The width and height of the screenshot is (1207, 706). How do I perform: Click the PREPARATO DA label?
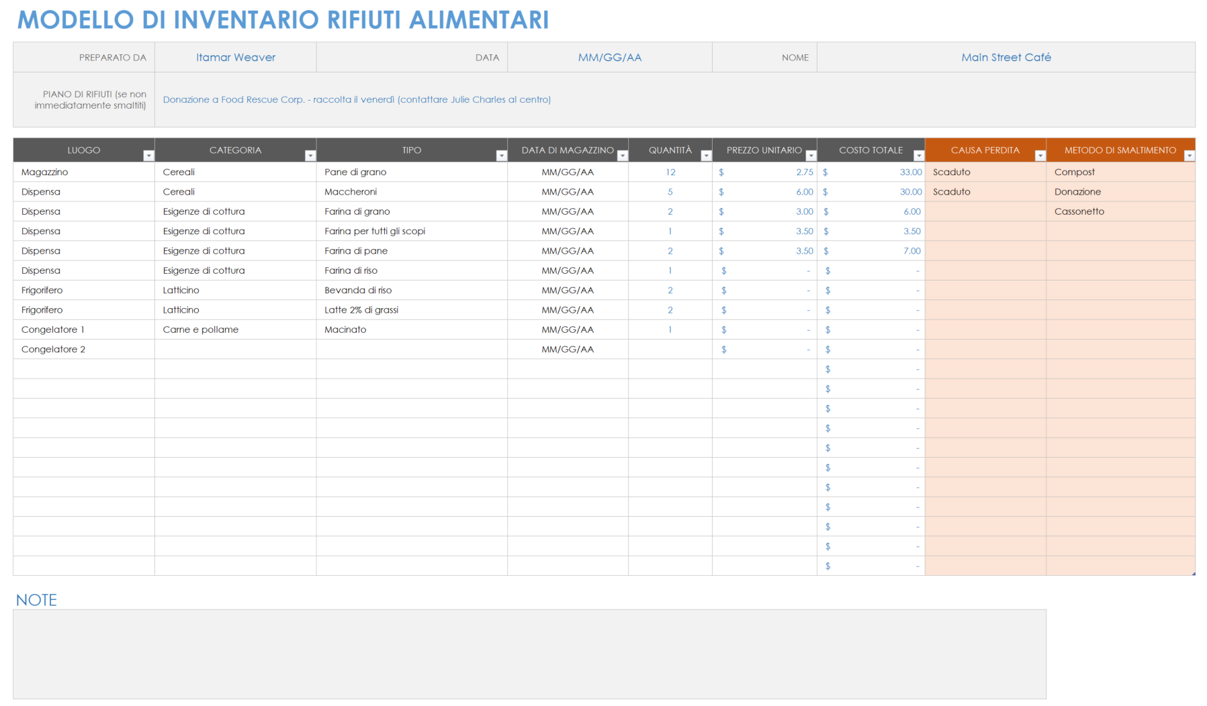[112, 58]
